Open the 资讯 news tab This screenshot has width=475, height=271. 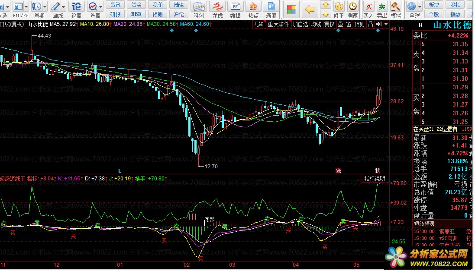(x=115, y=5)
